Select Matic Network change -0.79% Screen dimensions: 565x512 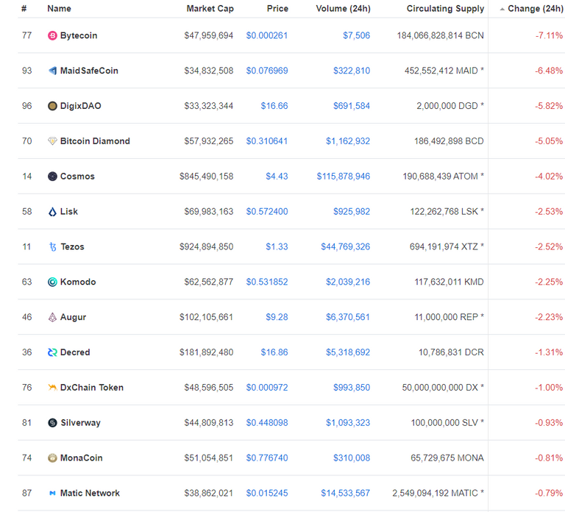[549, 493]
